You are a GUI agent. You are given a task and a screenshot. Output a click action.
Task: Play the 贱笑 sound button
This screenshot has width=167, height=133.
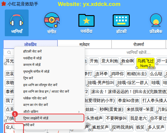click(x=140, y=127)
